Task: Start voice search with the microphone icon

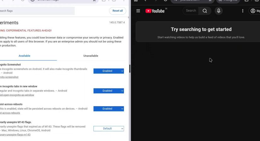Action: [219, 11]
